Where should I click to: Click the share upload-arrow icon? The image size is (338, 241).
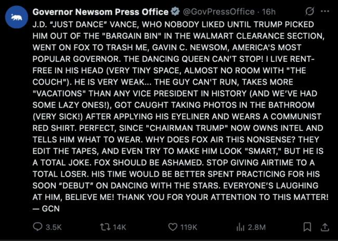(x=325, y=227)
